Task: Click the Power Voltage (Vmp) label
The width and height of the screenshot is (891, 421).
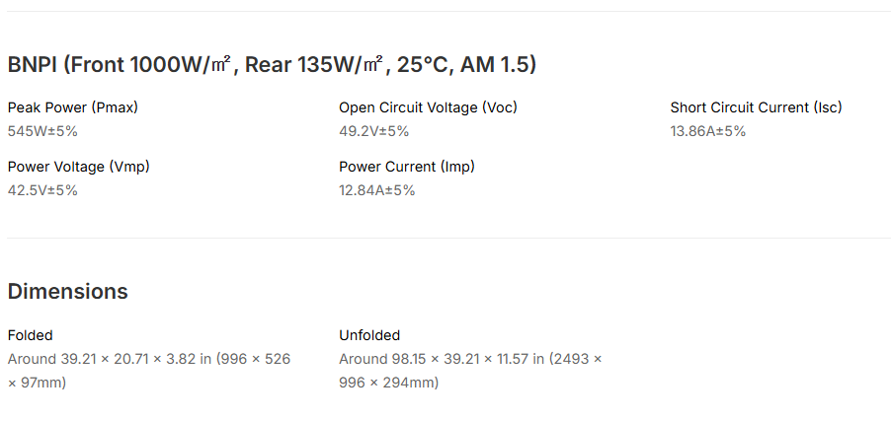Action: 78,167
